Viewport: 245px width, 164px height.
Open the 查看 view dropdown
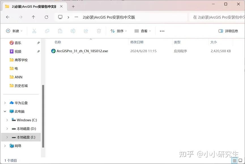(142, 31)
